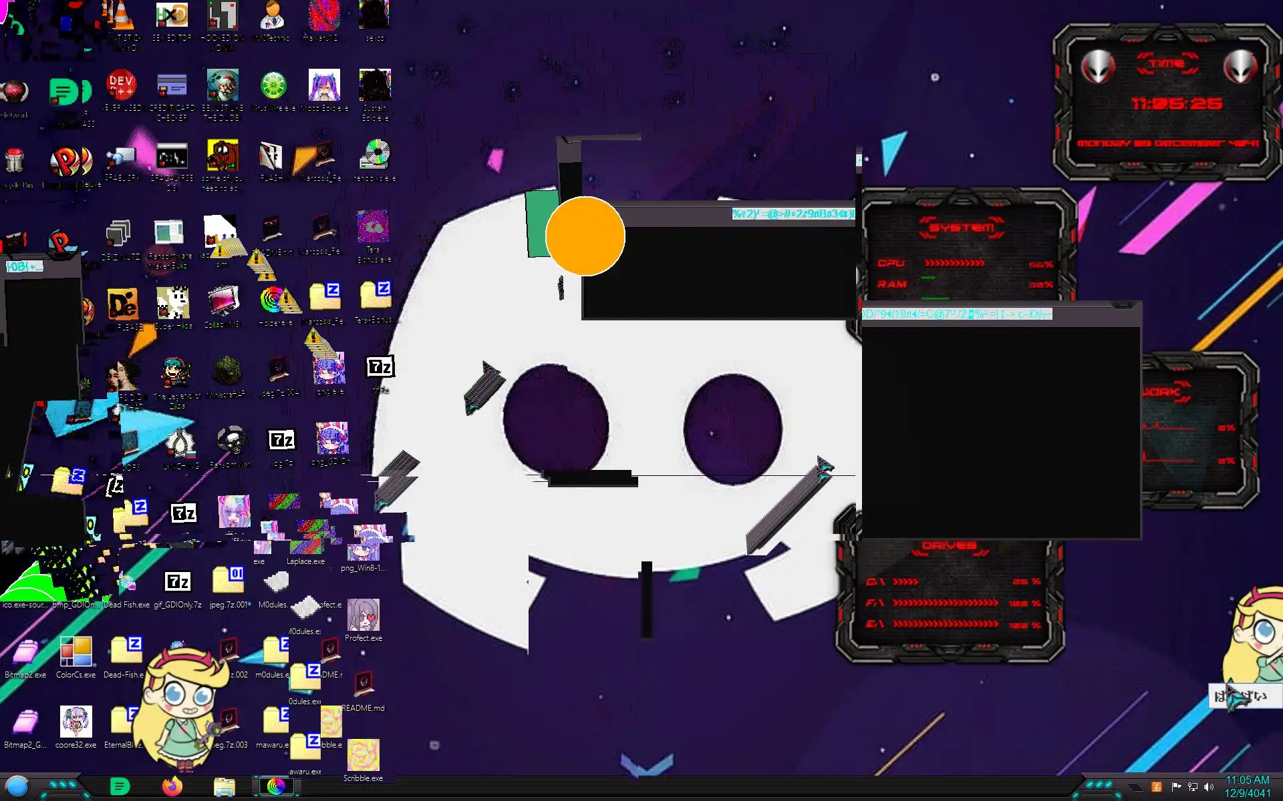Select the rainbow spiral taskbar app

pos(275,786)
